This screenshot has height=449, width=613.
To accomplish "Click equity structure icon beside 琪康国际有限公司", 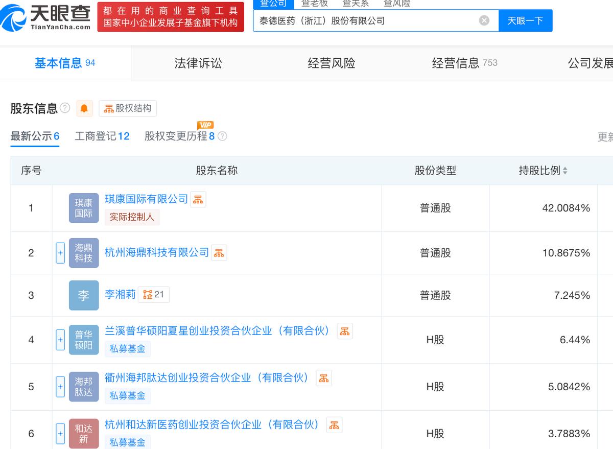I will point(198,200).
